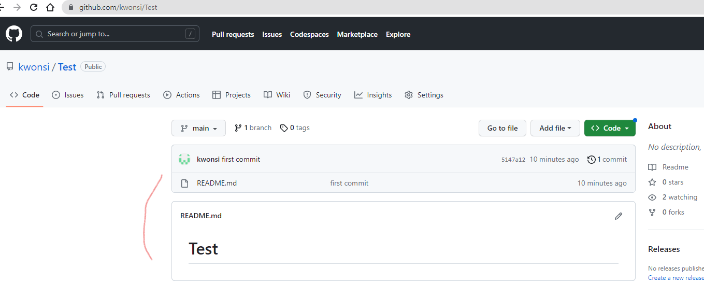Reload the page with browser refresh icon

click(x=34, y=7)
